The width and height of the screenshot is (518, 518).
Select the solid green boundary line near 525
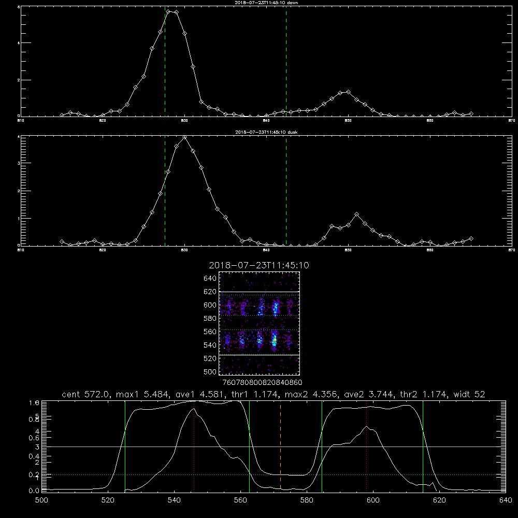(x=125, y=446)
